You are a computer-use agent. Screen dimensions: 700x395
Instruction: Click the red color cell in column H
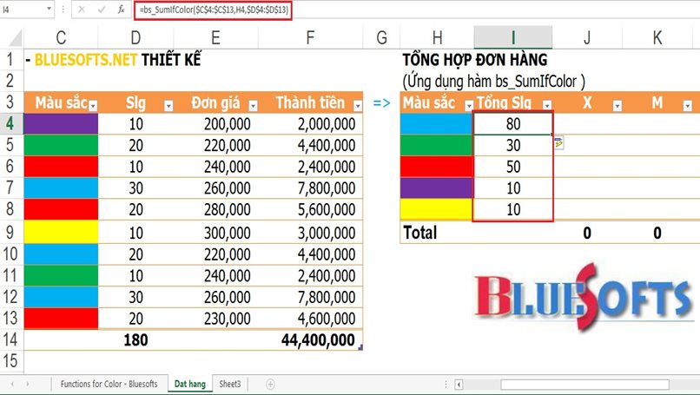coord(437,167)
